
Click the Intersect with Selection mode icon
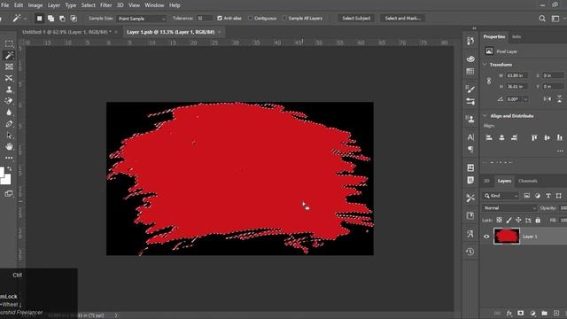[x=74, y=18]
